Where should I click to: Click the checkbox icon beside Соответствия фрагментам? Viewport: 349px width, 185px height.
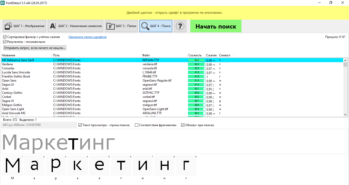[136, 125]
